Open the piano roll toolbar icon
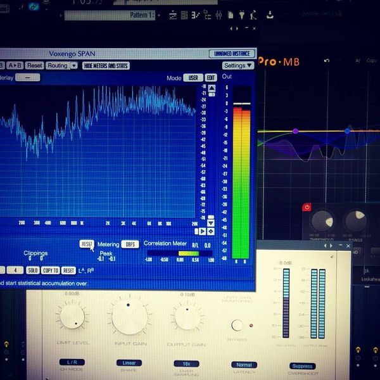Viewport: 380px width, 380px height. point(195,15)
